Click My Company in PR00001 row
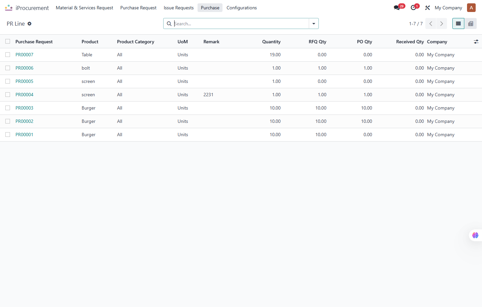This screenshot has width=482, height=307. pyautogui.click(x=441, y=135)
